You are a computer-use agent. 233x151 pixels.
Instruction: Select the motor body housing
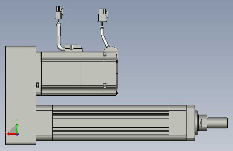coord(77,74)
